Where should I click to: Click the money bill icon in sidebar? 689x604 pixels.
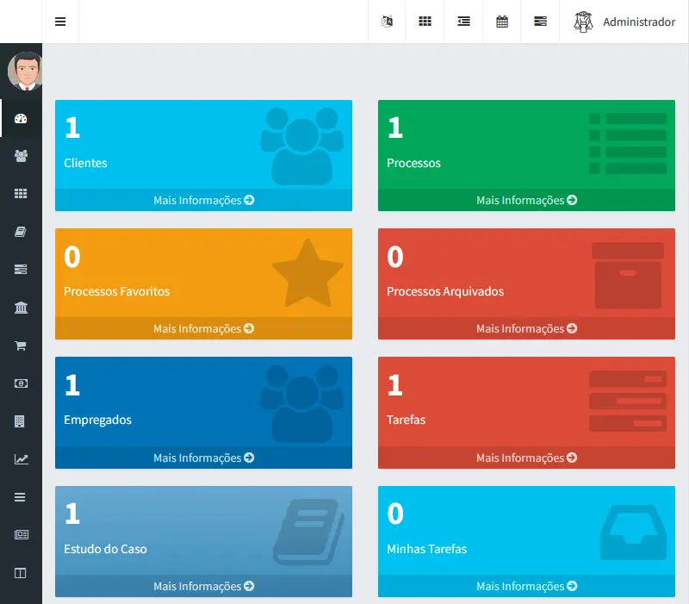(x=21, y=383)
